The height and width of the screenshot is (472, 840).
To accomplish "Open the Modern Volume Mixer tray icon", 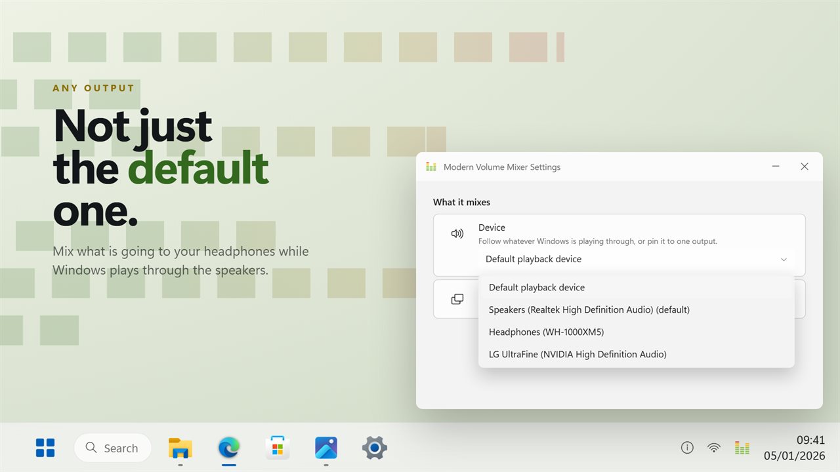I will click(x=742, y=448).
